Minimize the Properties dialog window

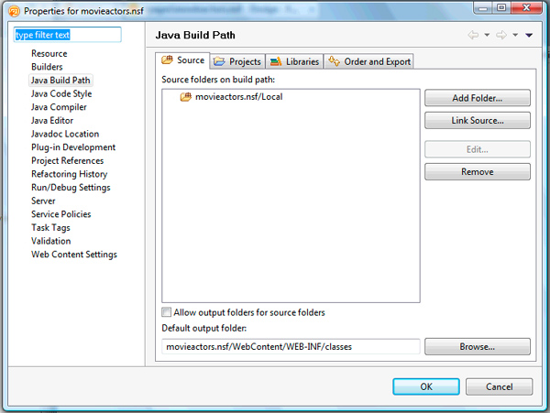coord(483,8)
